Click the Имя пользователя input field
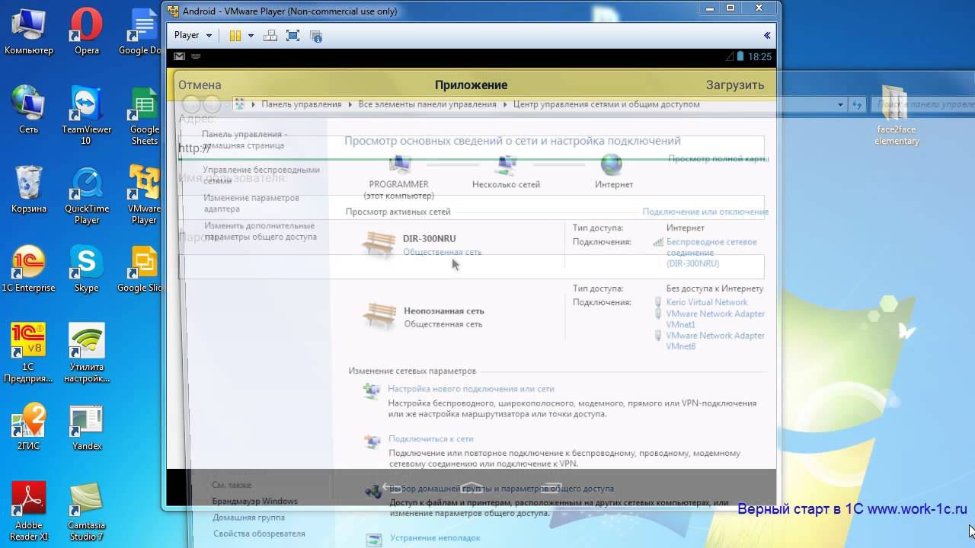 (471, 207)
